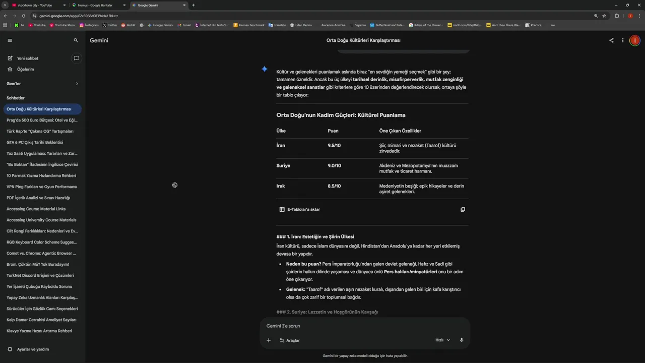Open the Reddit bookmark
Screen dimensions: 645x363
[128, 25]
